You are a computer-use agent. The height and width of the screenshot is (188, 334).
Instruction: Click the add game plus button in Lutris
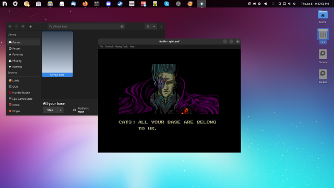(30, 27)
